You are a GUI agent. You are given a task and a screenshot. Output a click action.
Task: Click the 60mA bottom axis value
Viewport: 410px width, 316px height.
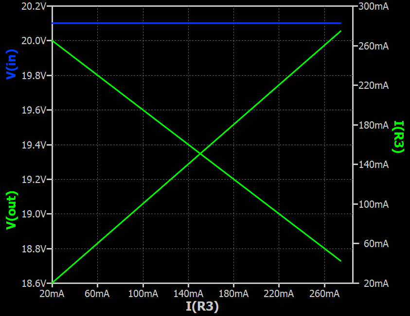point(97,294)
